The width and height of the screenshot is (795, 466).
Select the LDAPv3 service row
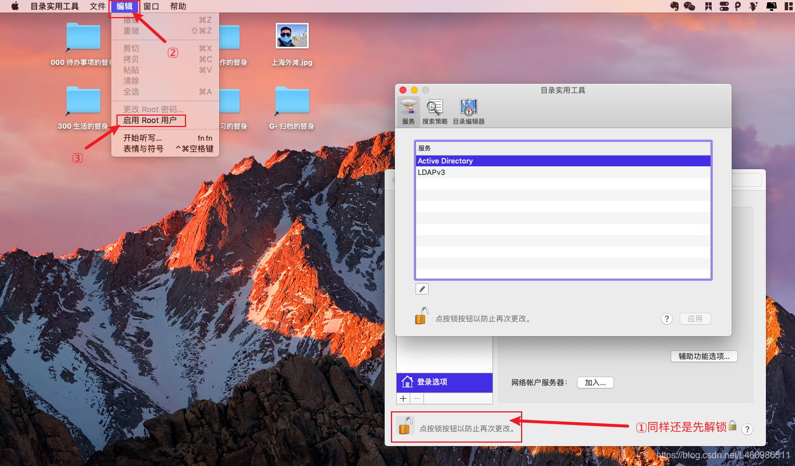pyautogui.click(x=563, y=172)
